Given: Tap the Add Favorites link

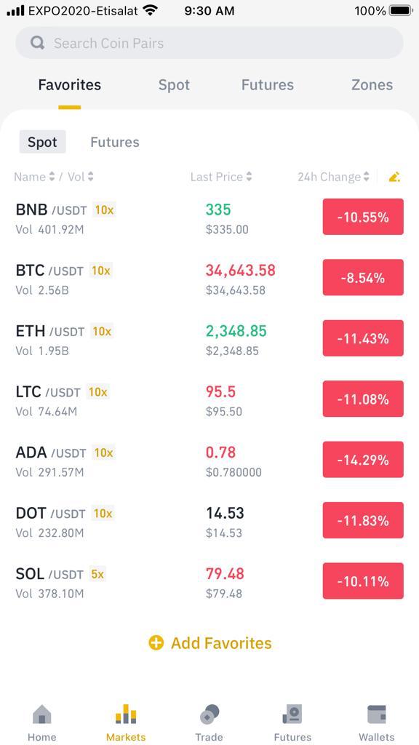Looking at the screenshot, I should pos(210,643).
